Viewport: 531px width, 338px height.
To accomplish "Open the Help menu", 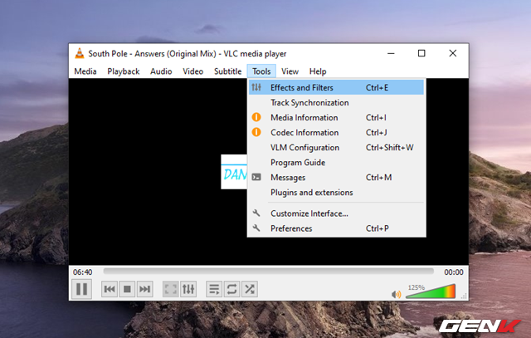I will pos(318,71).
